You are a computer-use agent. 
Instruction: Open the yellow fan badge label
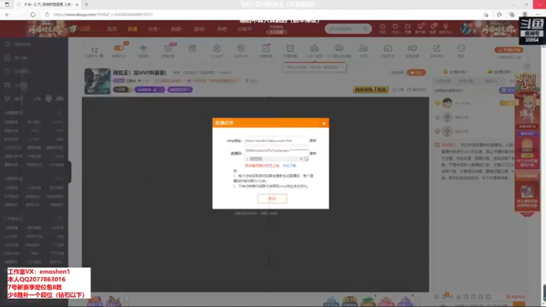(371, 89)
